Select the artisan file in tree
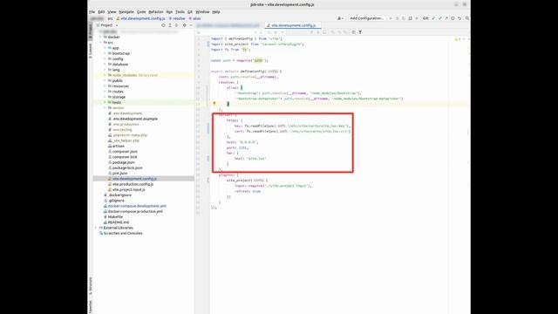This screenshot has width=558, height=314. tap(119, 146)
